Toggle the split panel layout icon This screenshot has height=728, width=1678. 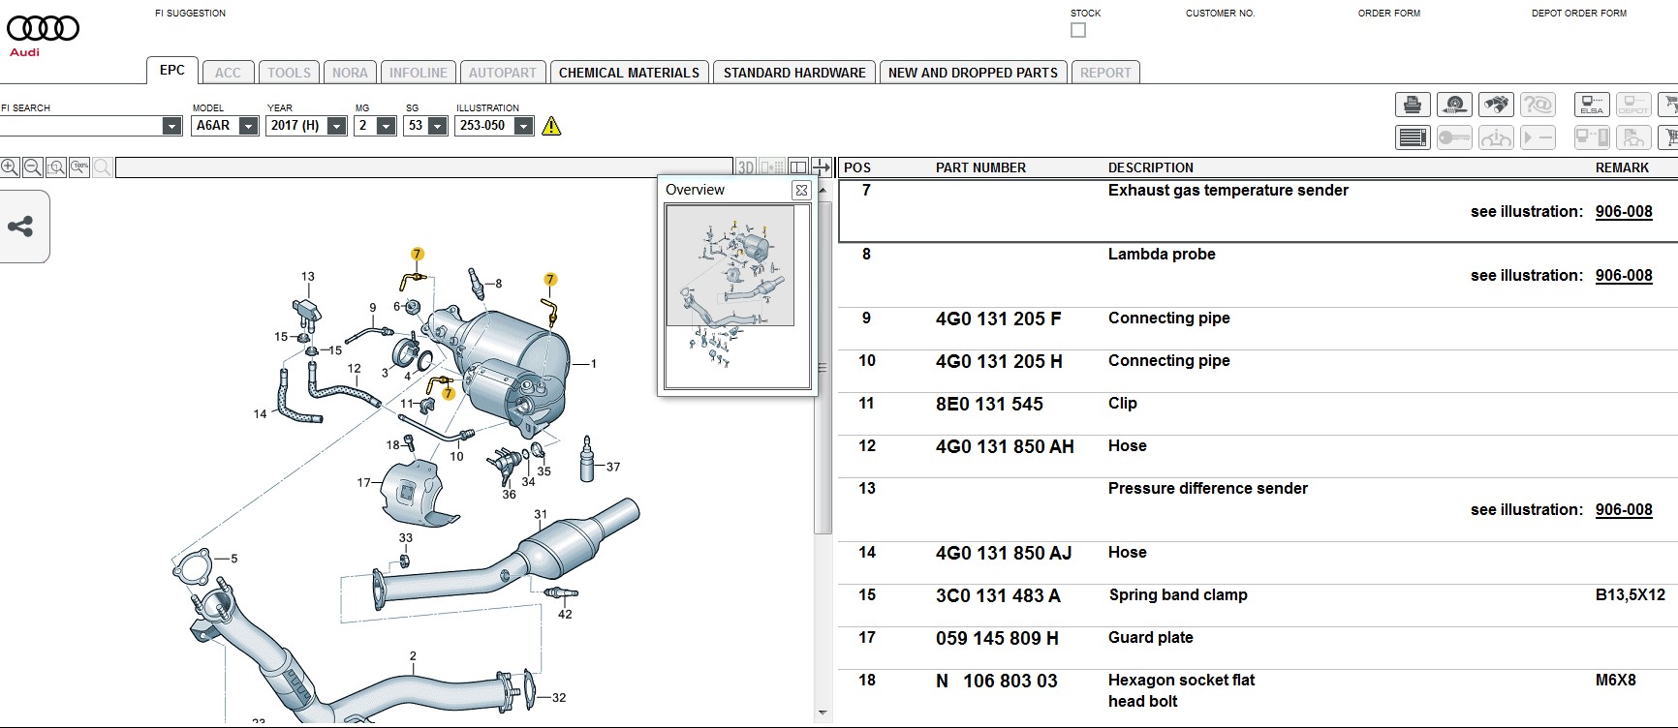click(x=798, y=167)
